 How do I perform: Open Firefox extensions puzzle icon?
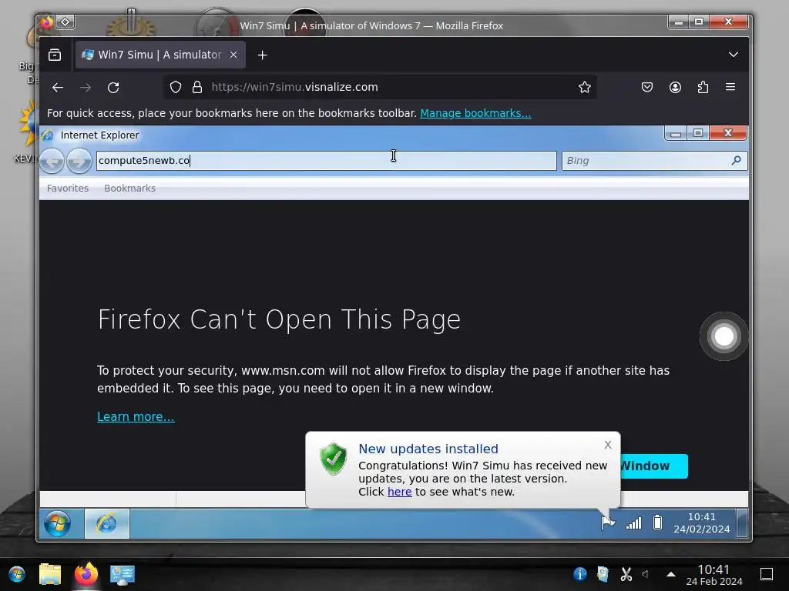tap(703, 87)
